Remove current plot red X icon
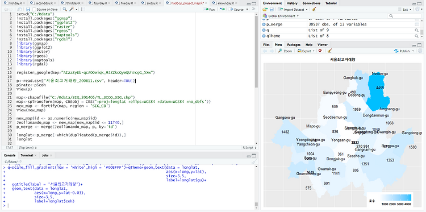Image resolution: width=426 pixels, height=212 pixels. pos(320,51)
